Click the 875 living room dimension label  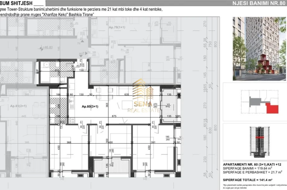(114, 116)
